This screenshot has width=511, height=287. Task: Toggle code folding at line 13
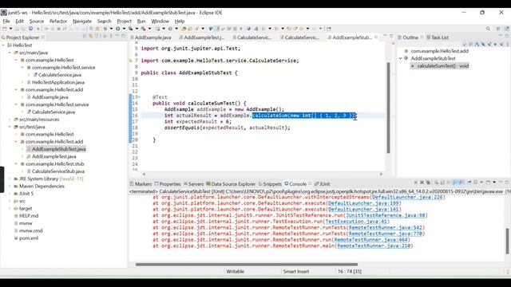[x=140, y=97]
